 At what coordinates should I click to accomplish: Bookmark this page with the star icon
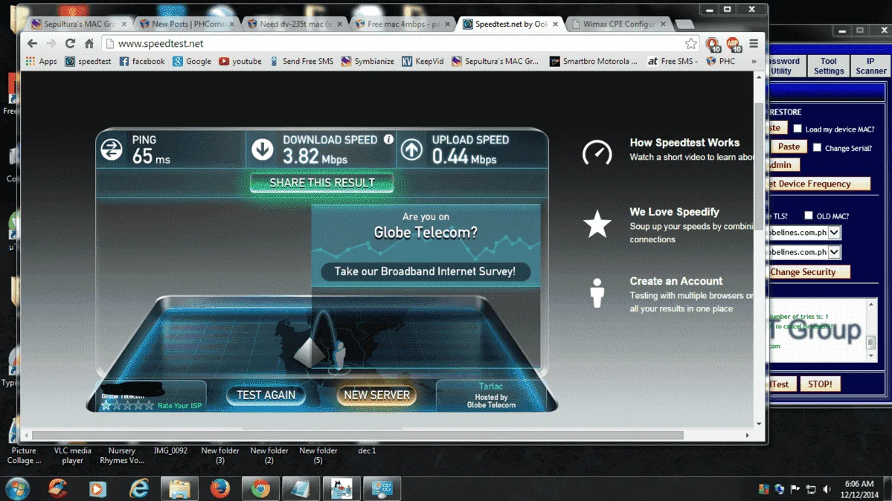pyautogui.click(x=690, y=43)
